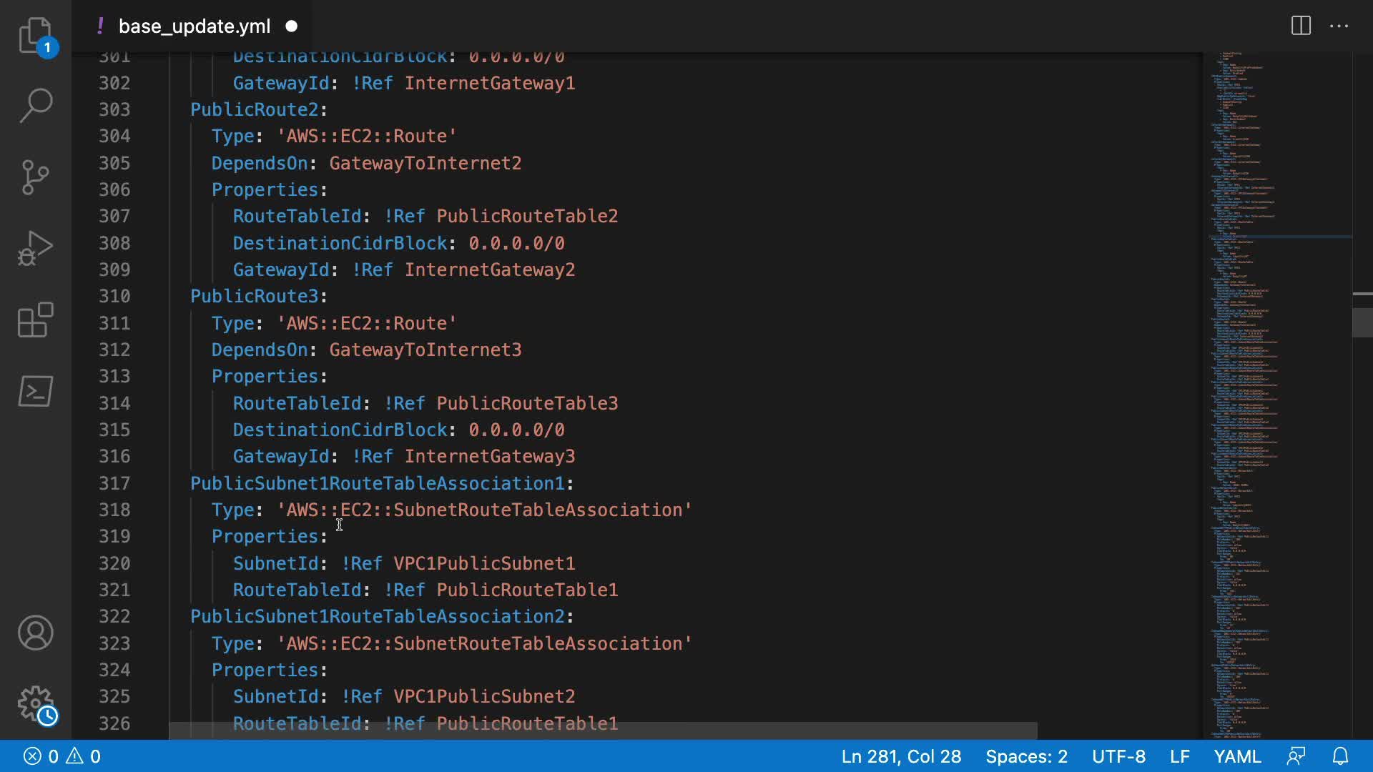The width and height of the screenshot is (1373, 772).
Task: Open errors and warnings problems indicator
Action: coord(62,756)
